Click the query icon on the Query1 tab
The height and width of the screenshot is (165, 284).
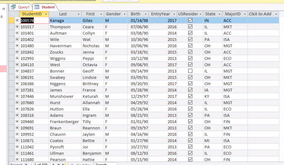(x=13, y=7)
